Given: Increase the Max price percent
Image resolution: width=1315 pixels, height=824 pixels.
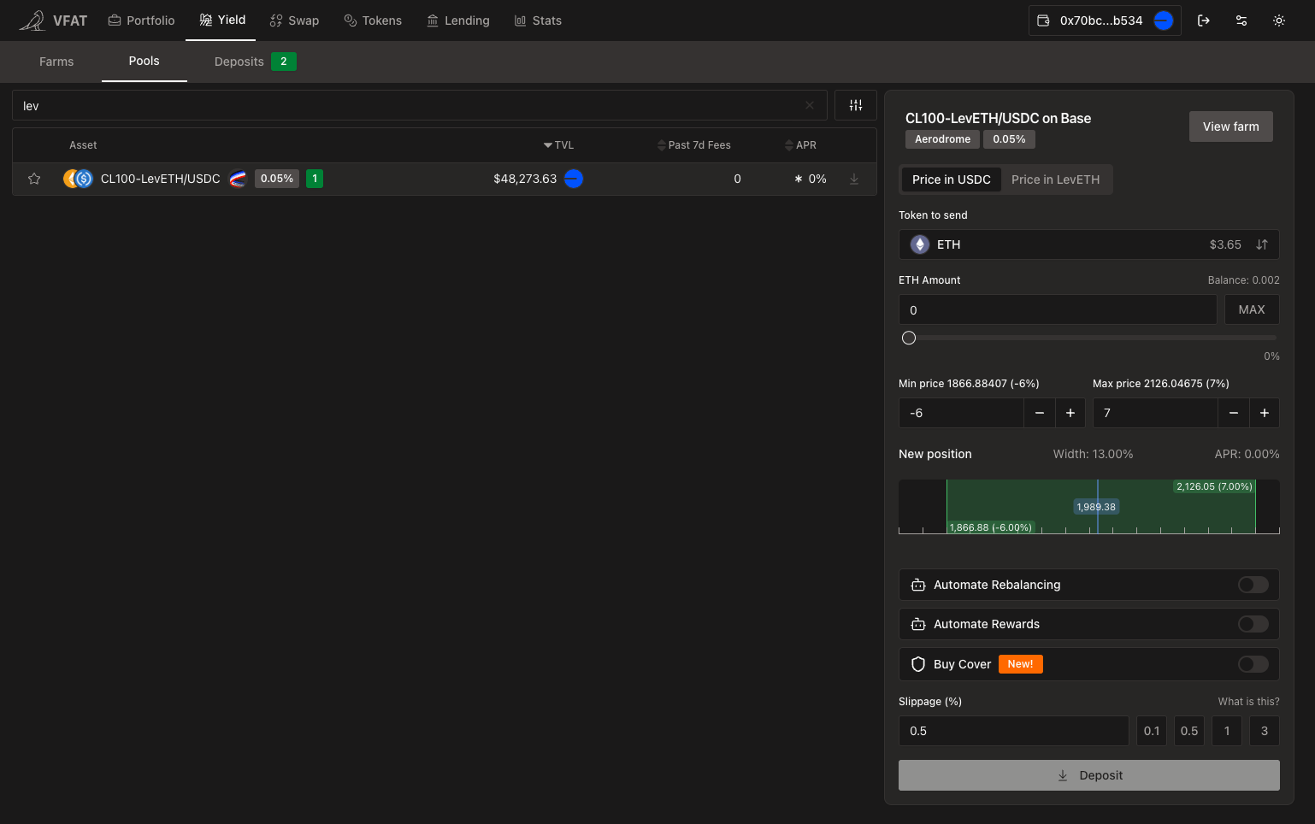Looking at the screenshot, I should pyautogui.click(x=1265, y=413).
